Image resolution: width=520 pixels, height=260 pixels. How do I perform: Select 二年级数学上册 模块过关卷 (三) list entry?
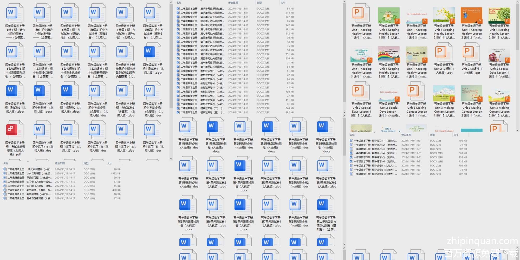pyautogui.click(x=200, y=113)
